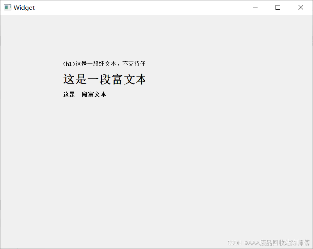Viewport: 313px width, 249px height.
Task: Click the small bold 这是一段富文本 label
Action: pos(85,95)
